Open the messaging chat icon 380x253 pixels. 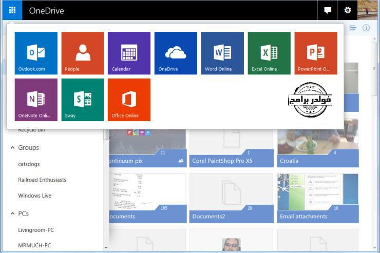[x=328, y=10]
